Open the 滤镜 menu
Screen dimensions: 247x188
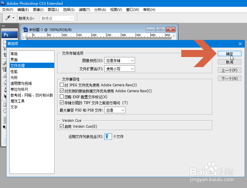pyautogui.click(x=84, y=10)
